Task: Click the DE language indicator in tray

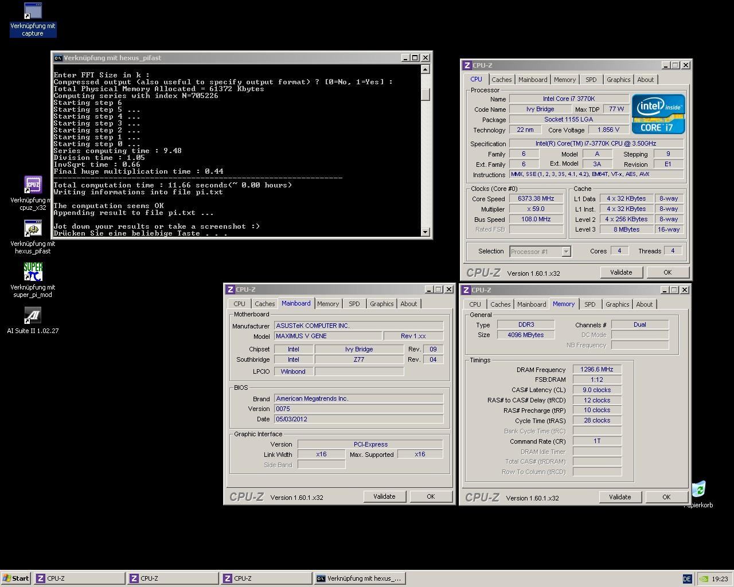Action: (687, 579)
